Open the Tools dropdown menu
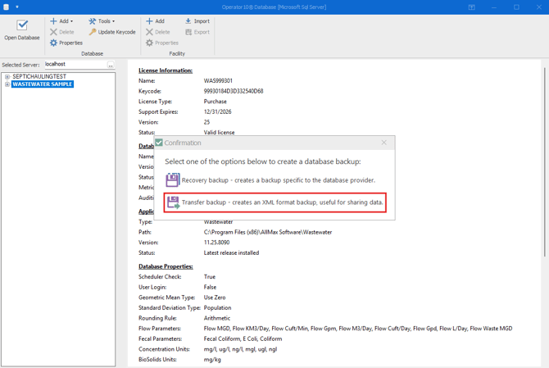The height and width of the screenshot is (368, 549). click(x=102, y=21)
